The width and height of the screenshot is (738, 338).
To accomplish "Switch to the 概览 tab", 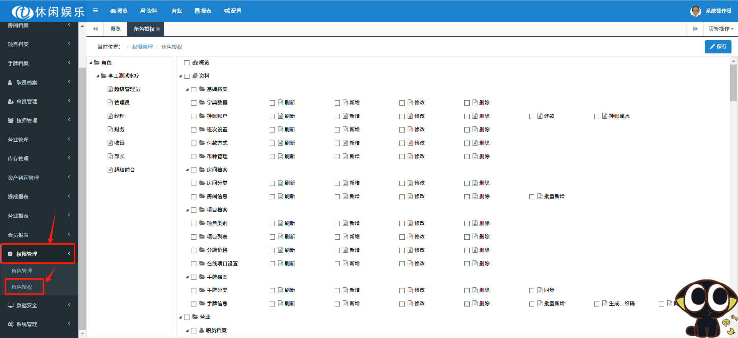I will pos(115,29).
